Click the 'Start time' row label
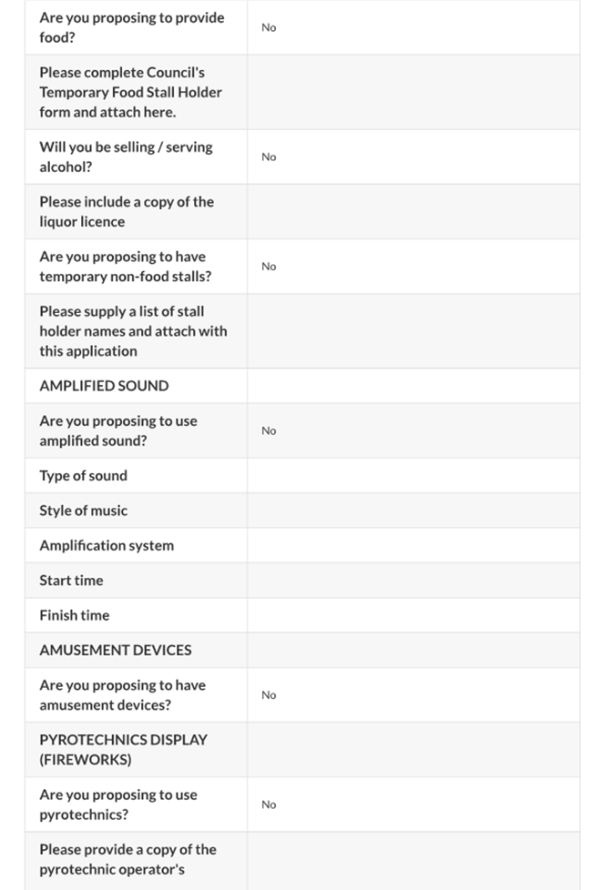This screenshot has height=890, width=602. (71, 580)
